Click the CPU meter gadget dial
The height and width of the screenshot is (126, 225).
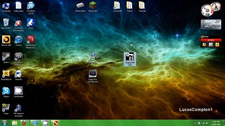pyautogui.click(x=207, y=10)
